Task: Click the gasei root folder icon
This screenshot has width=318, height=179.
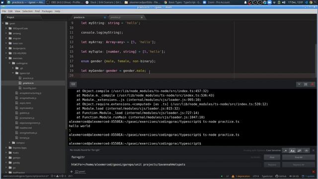Action: [6, 23]
